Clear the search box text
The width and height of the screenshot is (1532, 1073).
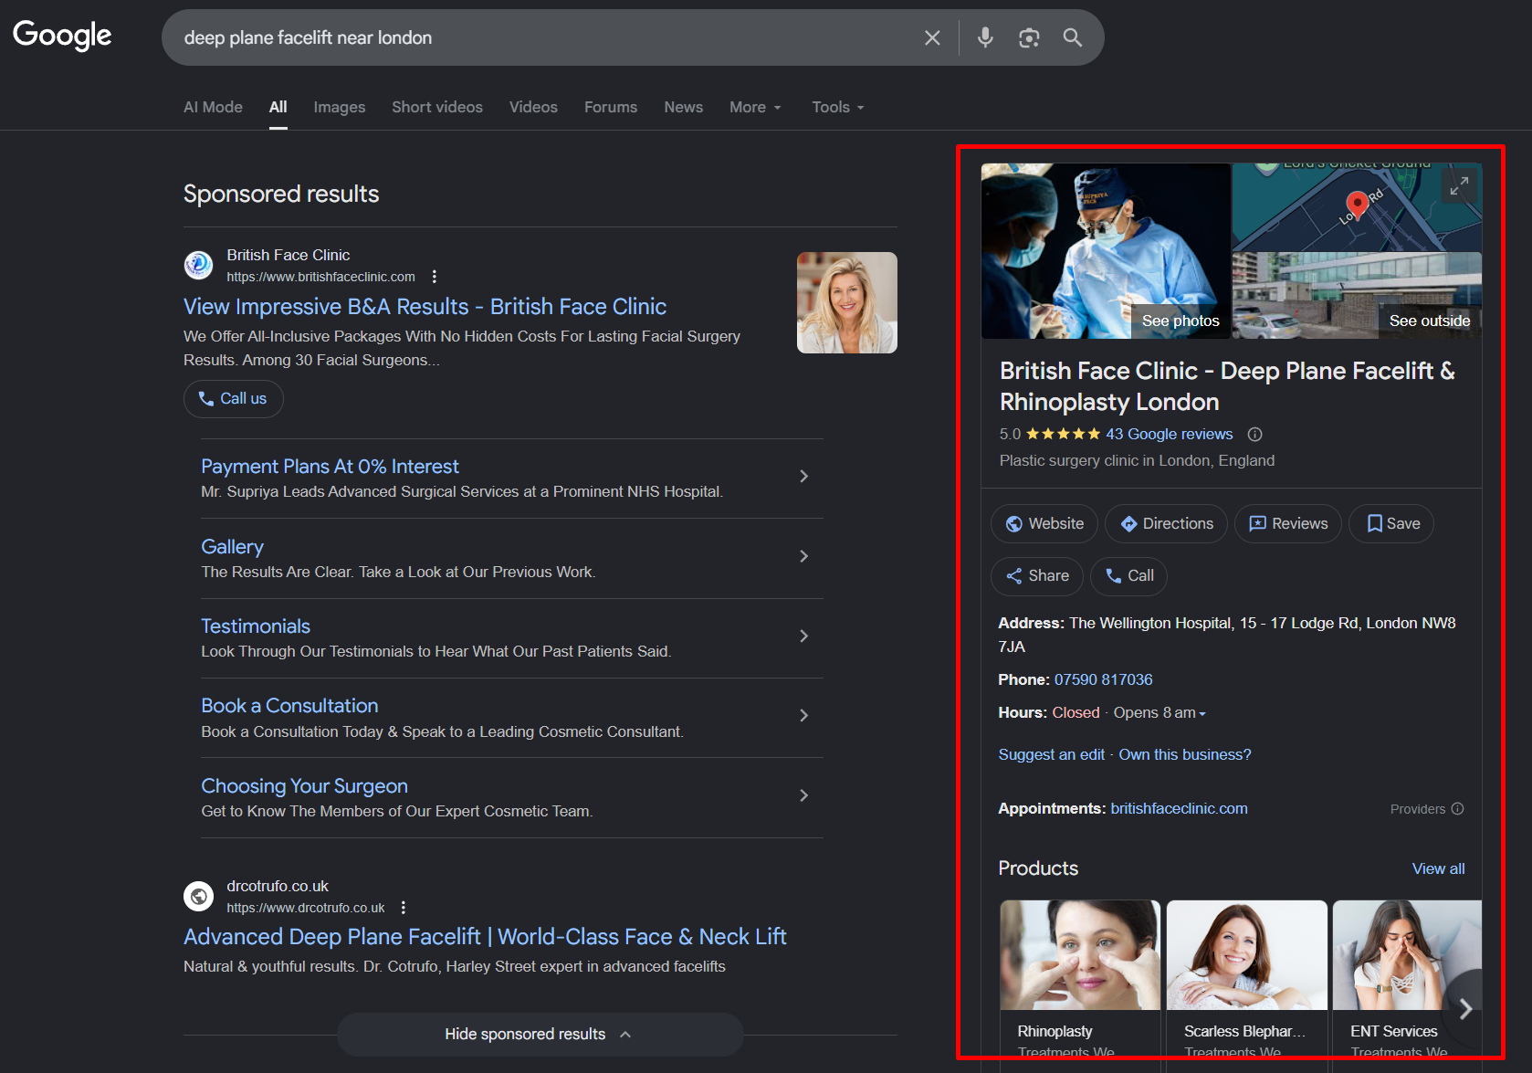[x=931, y=37]
